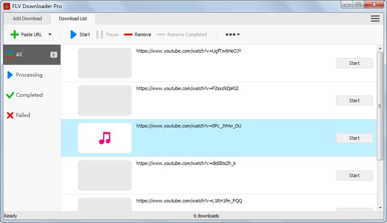Switch to the Add Download tab

click(27, 19)
